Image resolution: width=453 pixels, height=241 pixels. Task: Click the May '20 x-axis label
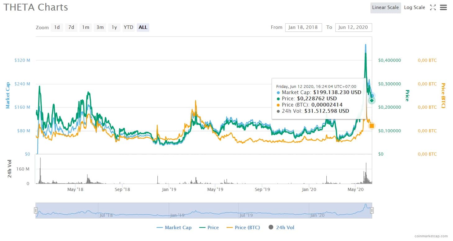tap(356, 189)
